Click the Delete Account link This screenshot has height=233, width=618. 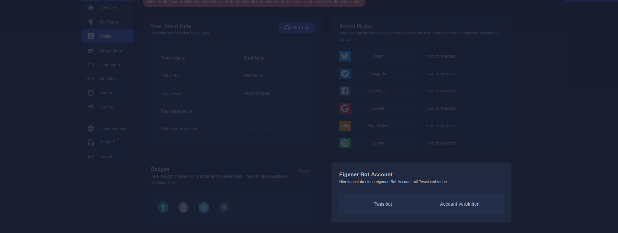(x=257, y=129)
